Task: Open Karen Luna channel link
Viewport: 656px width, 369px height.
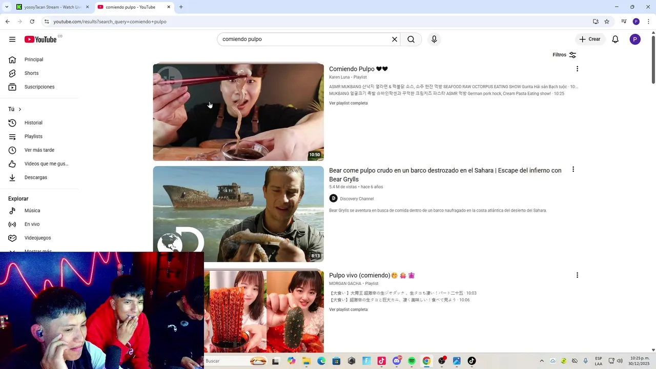Action: [x=339, y=77]
